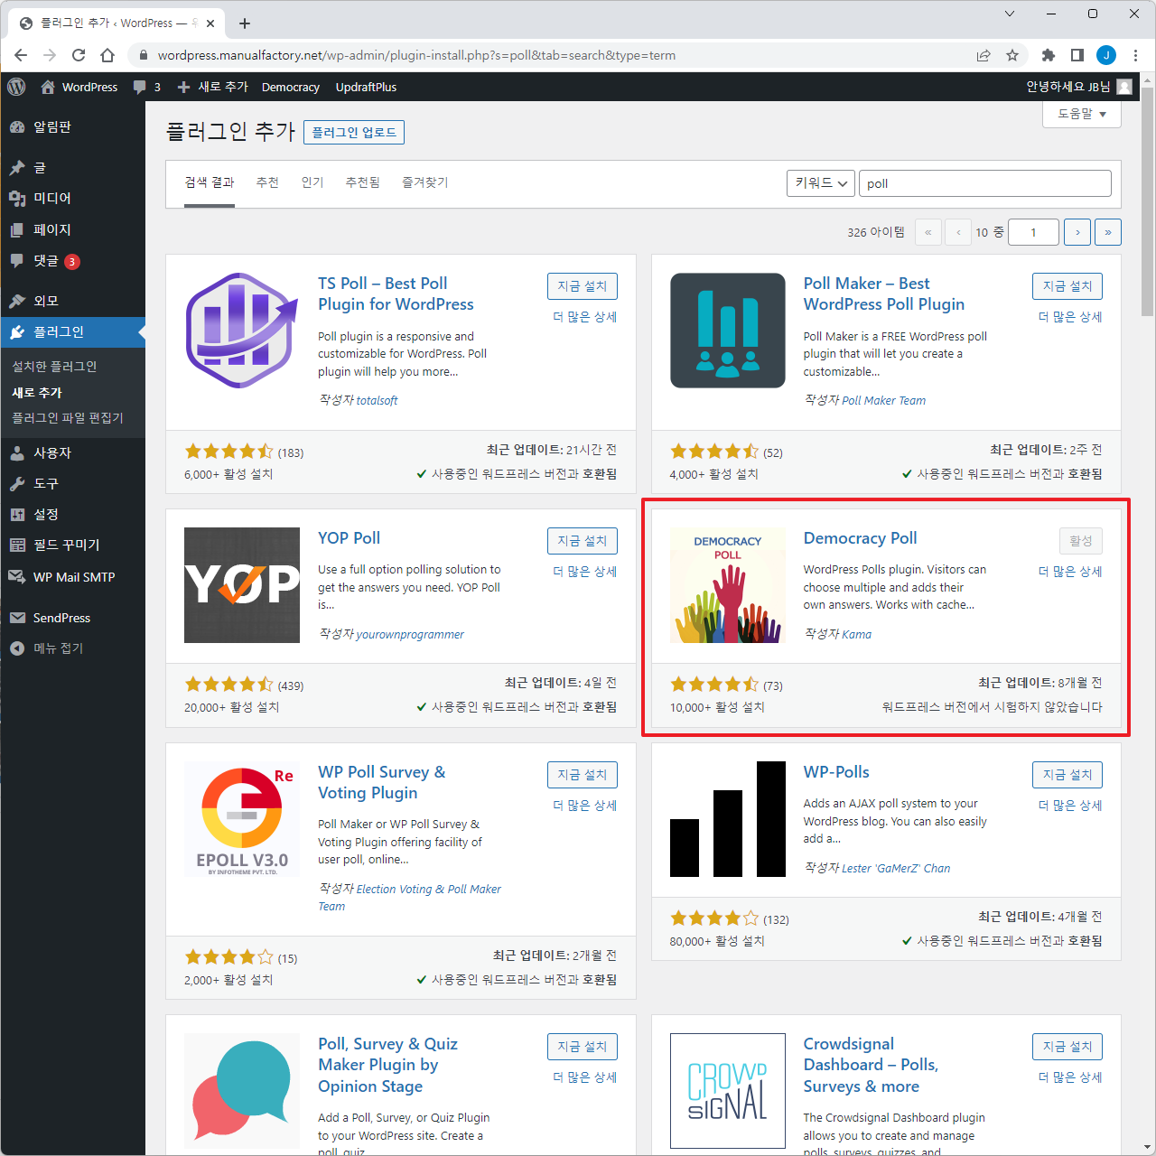The width and height of the screenshot is (1156, 1156).
Task: Open the Democracy Poll title link
Action: 861,538
